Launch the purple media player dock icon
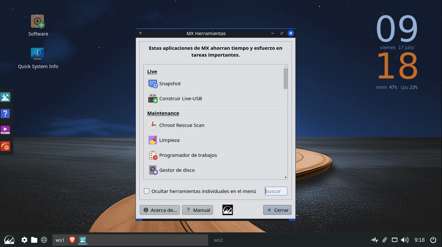The width and height of the screenshot is (442, 247). pyautogui.click(x=5, y=130)
